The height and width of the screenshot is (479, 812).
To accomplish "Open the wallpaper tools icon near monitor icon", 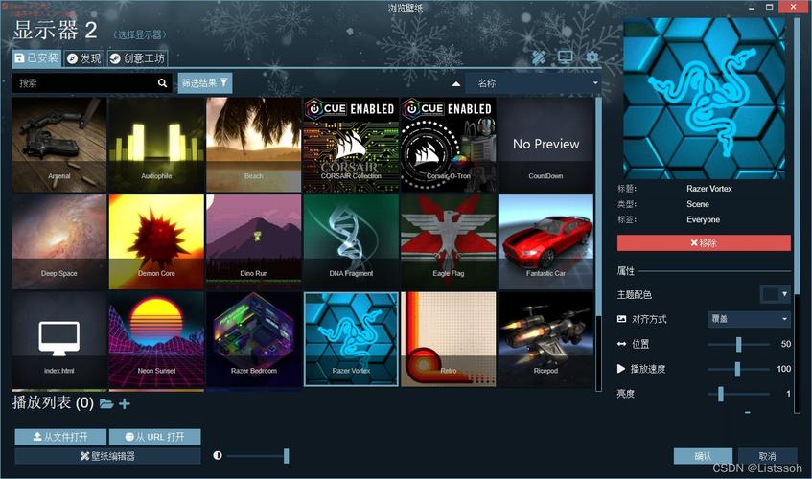I will point(539,57).
